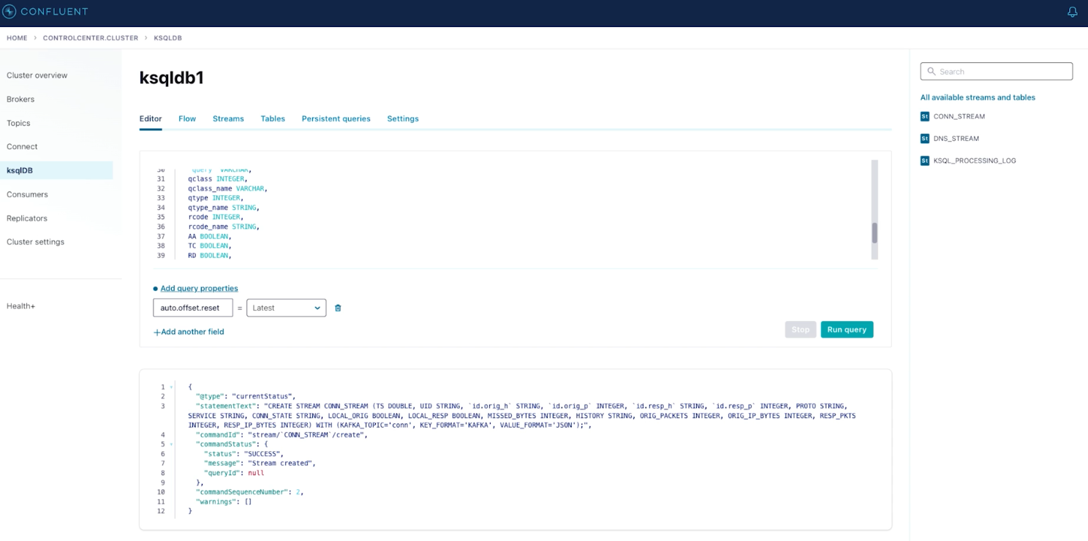Click the '"@type": "currentStatus"' line
The height and width of the screenshot is (541, 1088).
coord(245,396)
